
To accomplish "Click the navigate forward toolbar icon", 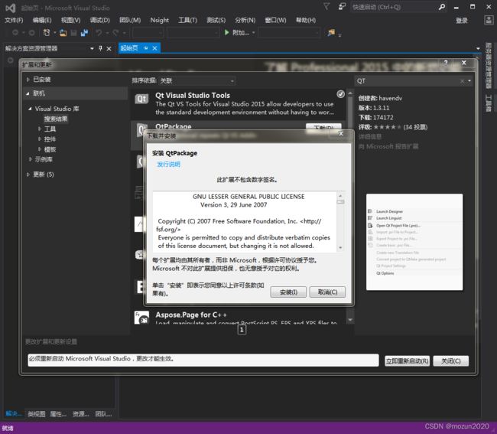I will tap(31, 33).
